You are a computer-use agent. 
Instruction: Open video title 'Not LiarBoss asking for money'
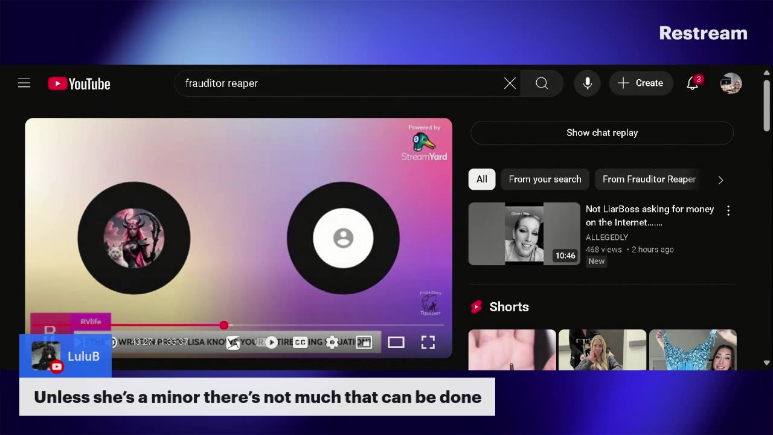point(650,216)
